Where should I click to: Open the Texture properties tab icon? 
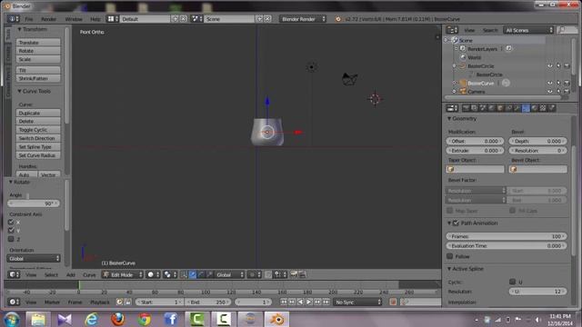tap(543, 108)
